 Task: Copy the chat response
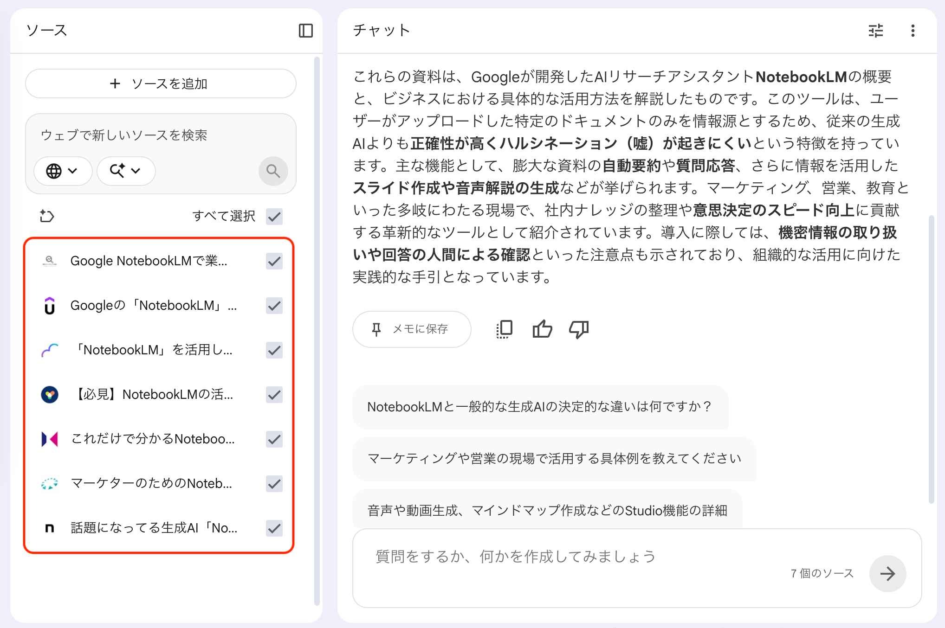[x=505, y=329]
